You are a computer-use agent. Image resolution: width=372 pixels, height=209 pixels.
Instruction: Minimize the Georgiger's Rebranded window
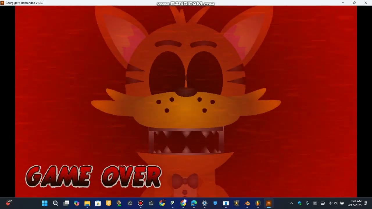[x=343, y=3]
